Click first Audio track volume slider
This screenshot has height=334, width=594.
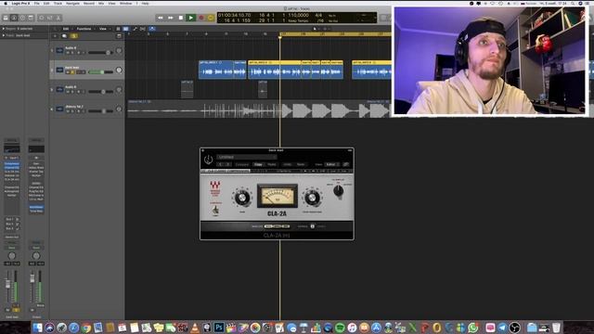[x=100, y=53]
